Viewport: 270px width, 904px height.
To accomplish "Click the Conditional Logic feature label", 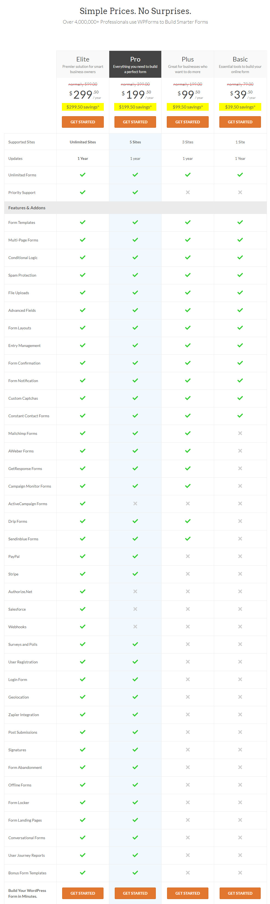I will (23, 258).
